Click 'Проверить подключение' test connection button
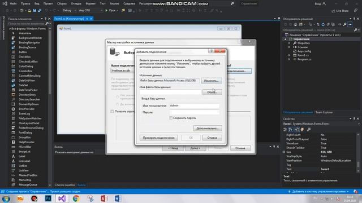 pos(158,138)
